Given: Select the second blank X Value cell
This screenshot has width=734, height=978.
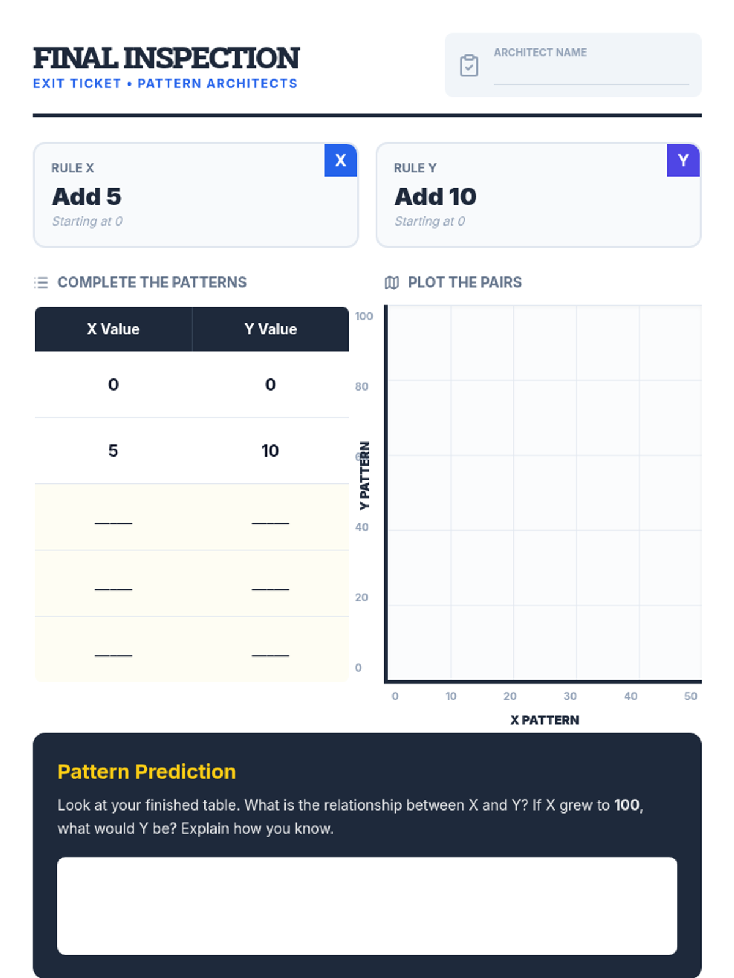Looking at the screenshot, I should coord(113,583).
